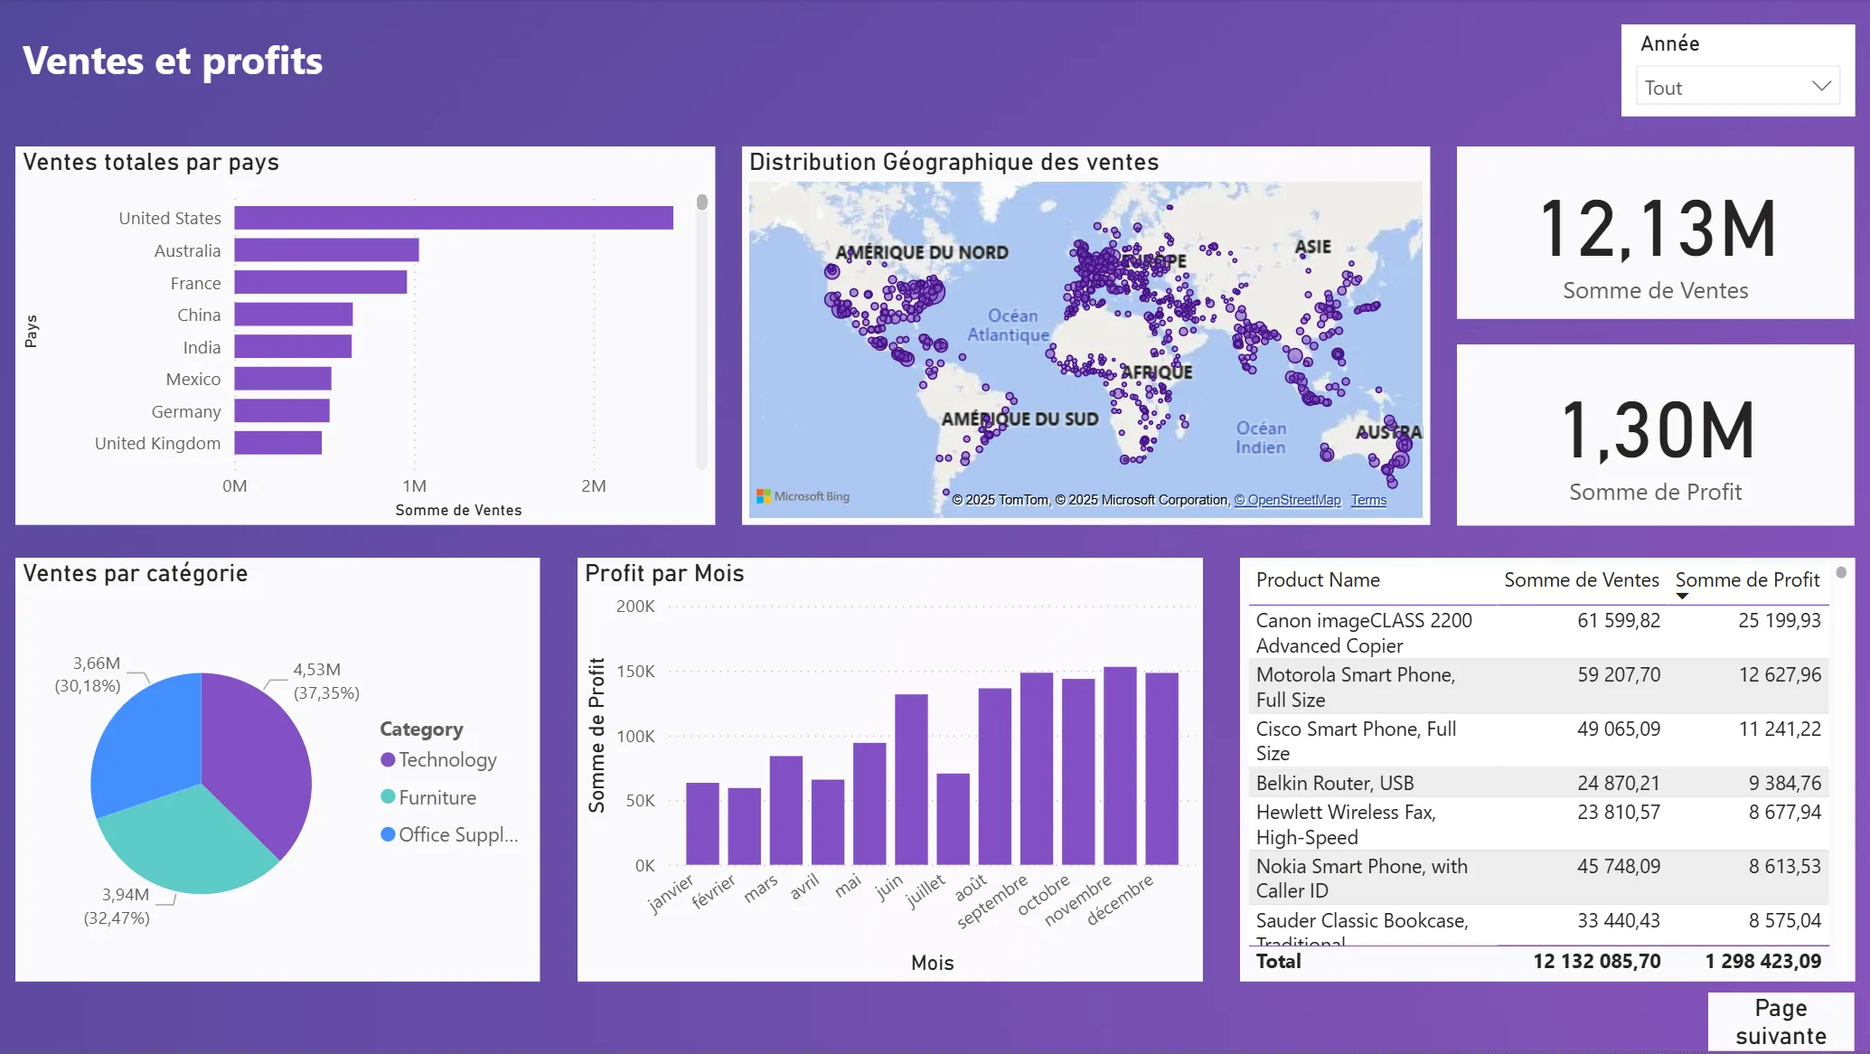The height and width of the screenshot is (1054, 1870).
Task: Click the Technology legend color dot
Action: click(x=389, y=759)
